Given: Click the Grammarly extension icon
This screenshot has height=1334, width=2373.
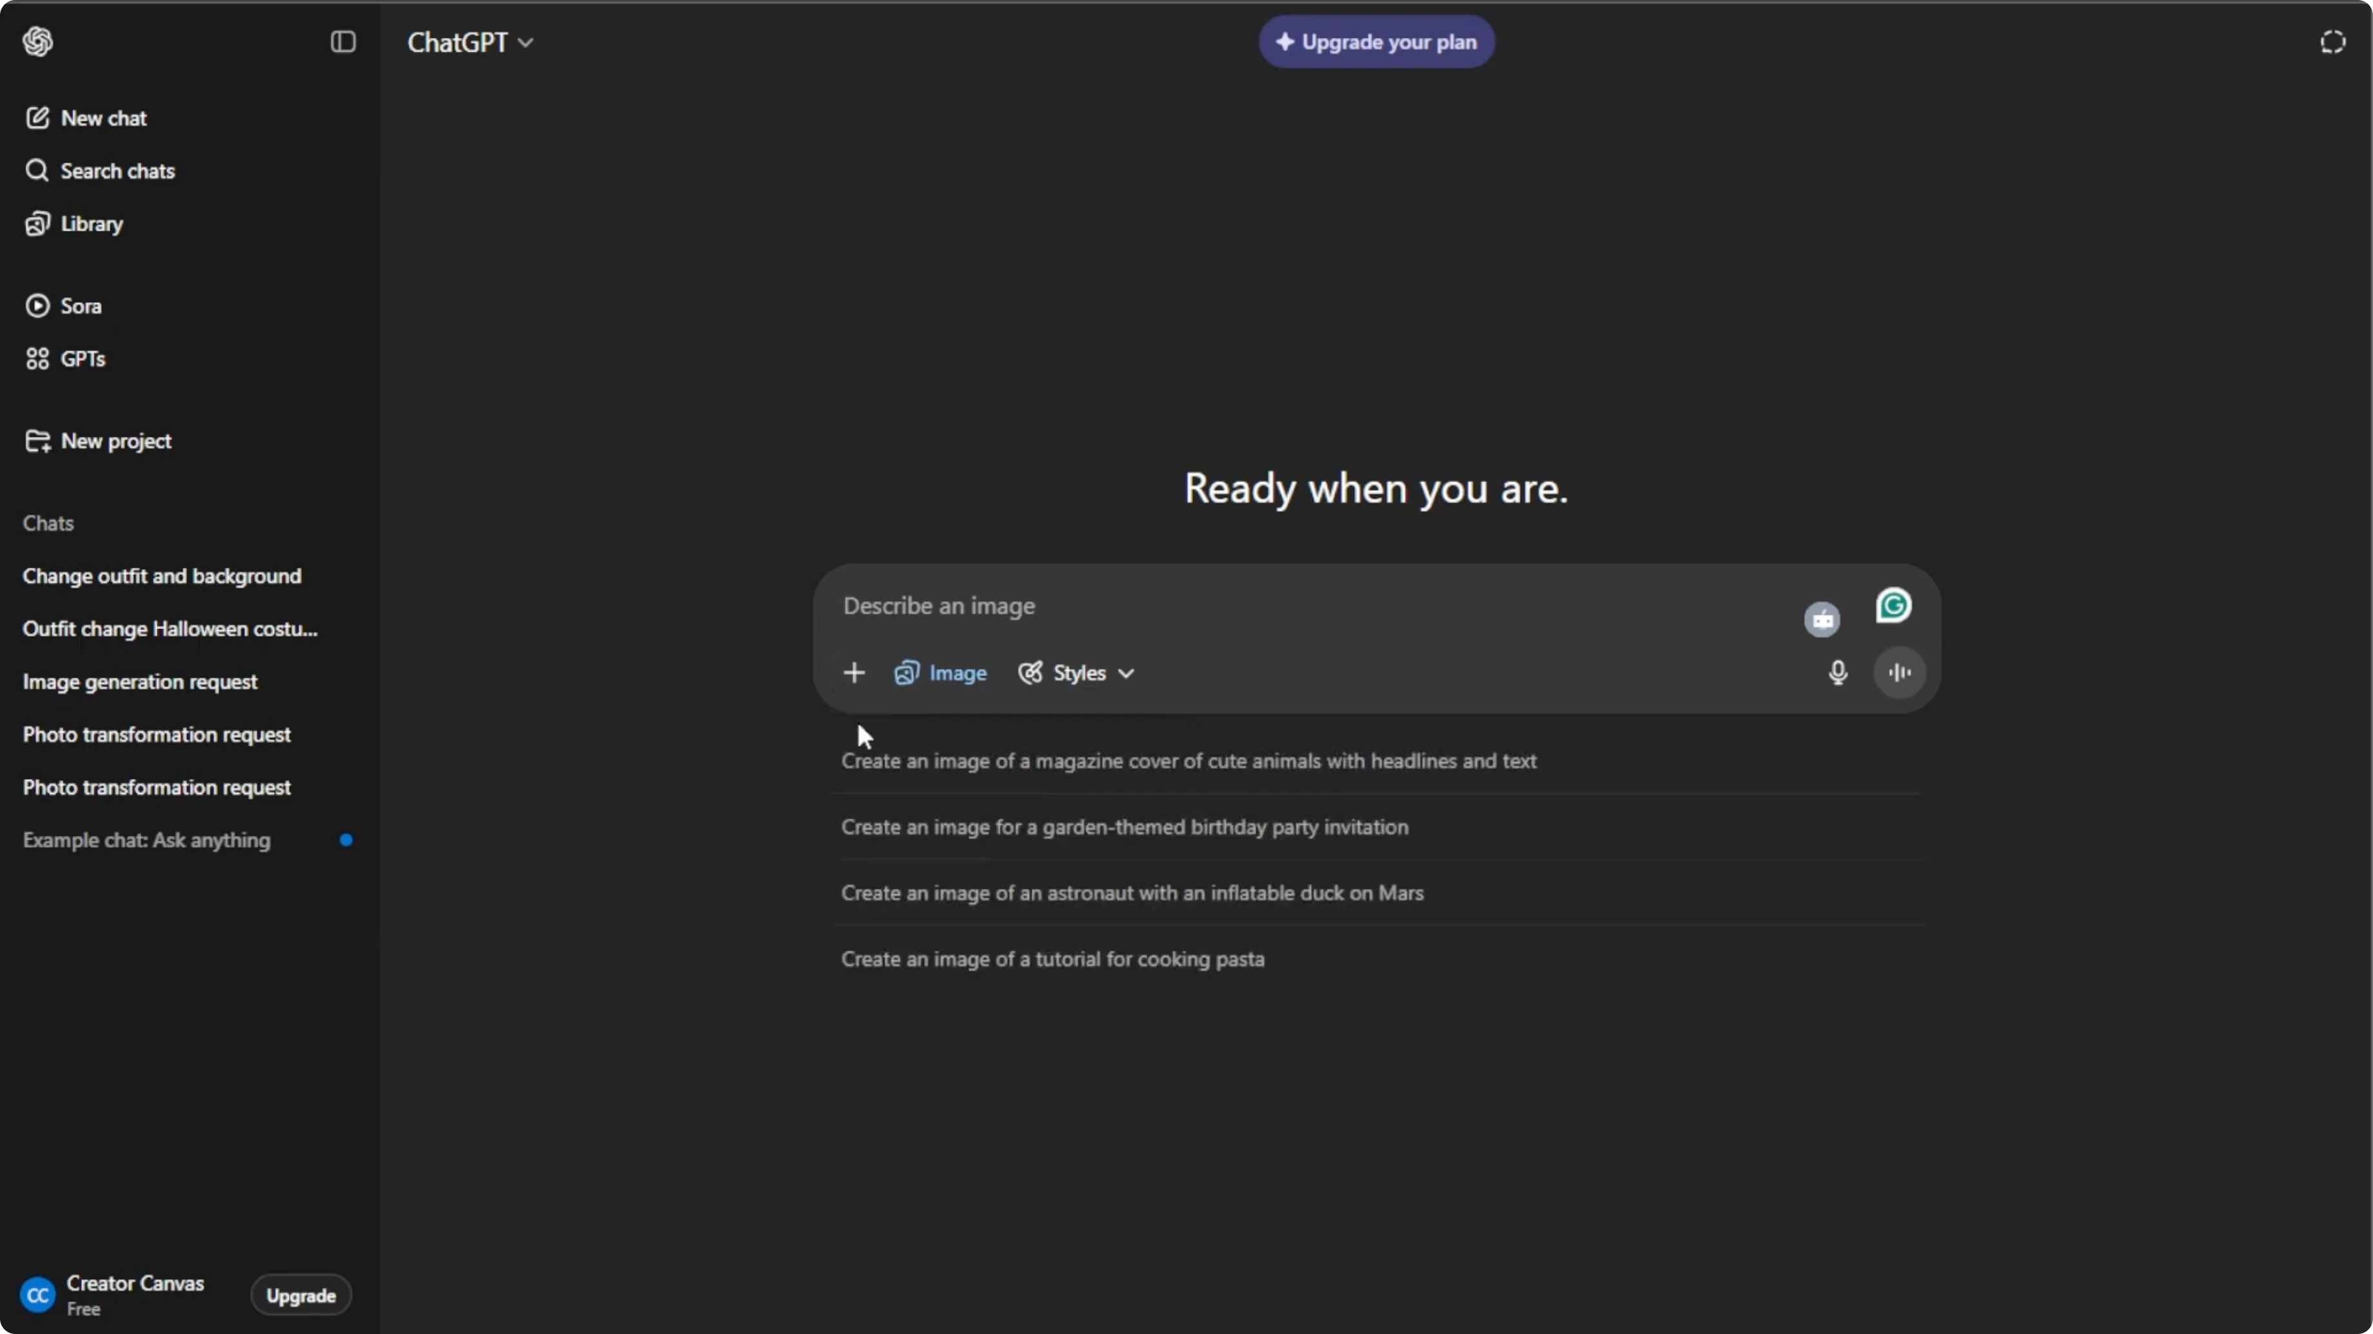Looking at the screenshot, I should tap(1893, 606).
